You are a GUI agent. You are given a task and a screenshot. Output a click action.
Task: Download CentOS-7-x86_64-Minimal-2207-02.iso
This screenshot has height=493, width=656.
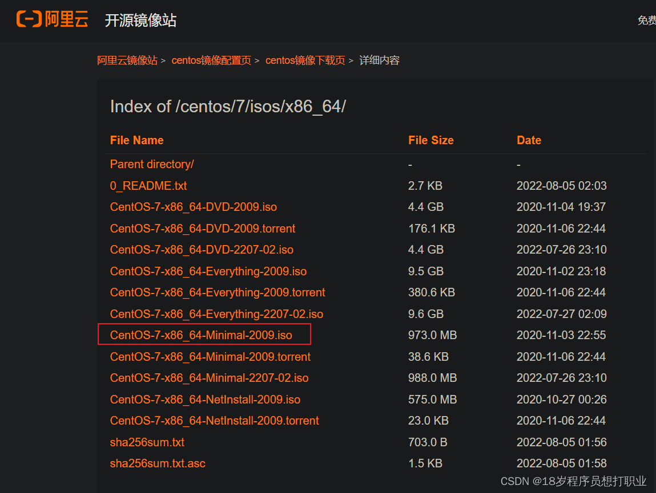click(209, 378)
